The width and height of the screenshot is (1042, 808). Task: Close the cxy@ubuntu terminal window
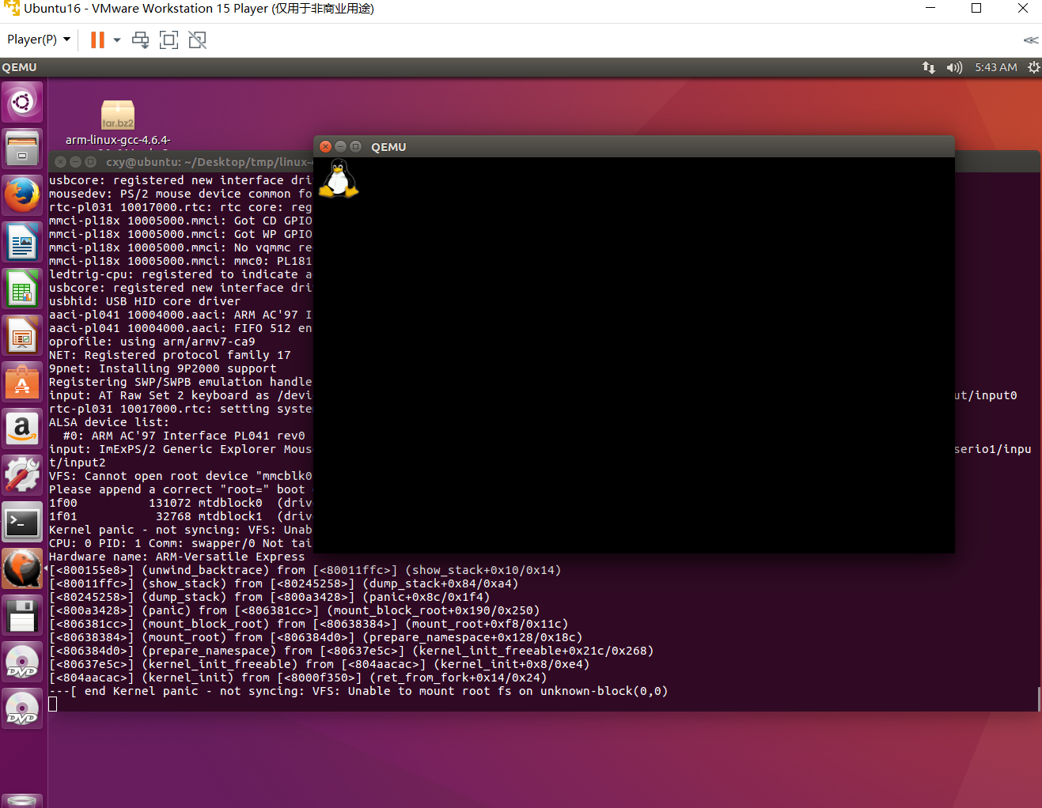pyautogui.click(x=60, y=161)
